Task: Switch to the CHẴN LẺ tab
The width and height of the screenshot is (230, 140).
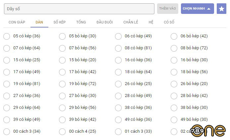Action: coord(131,22)
